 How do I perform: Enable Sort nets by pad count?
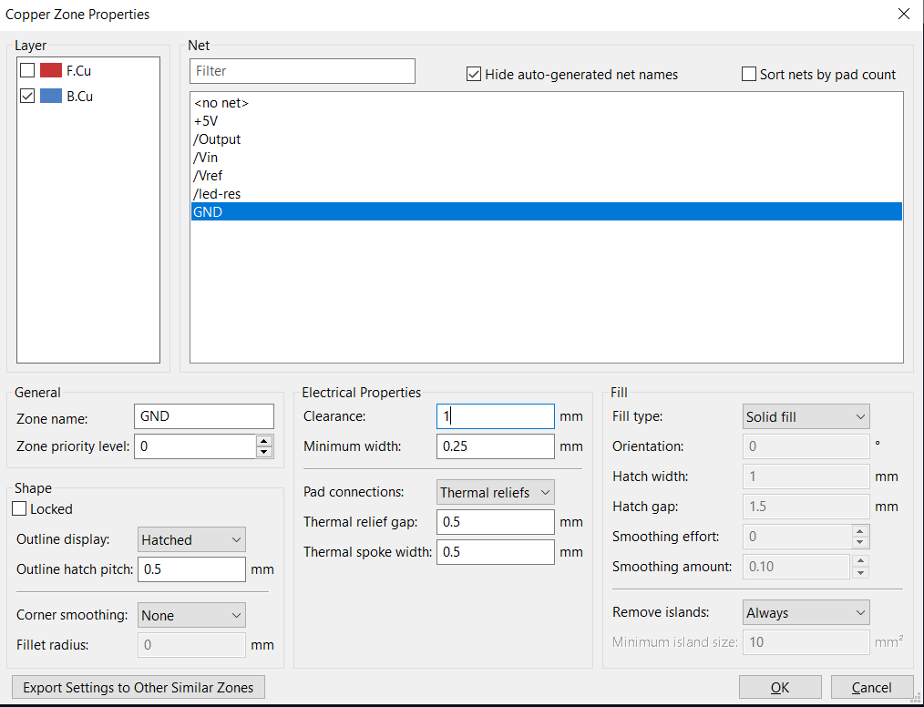point(749,75)
